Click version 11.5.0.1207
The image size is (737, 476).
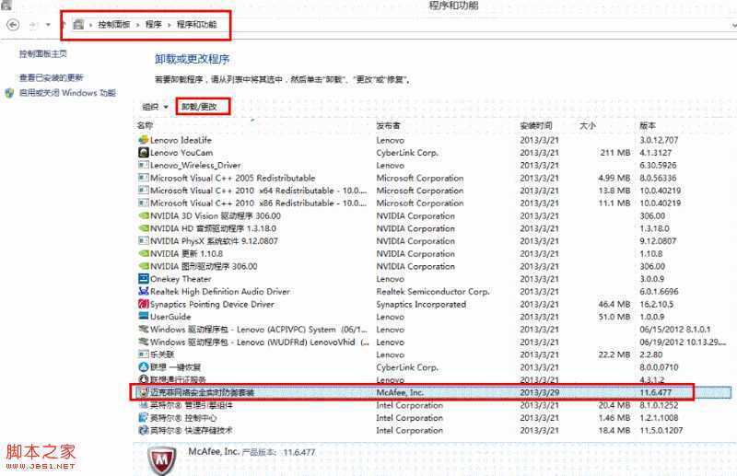(661, 430)
